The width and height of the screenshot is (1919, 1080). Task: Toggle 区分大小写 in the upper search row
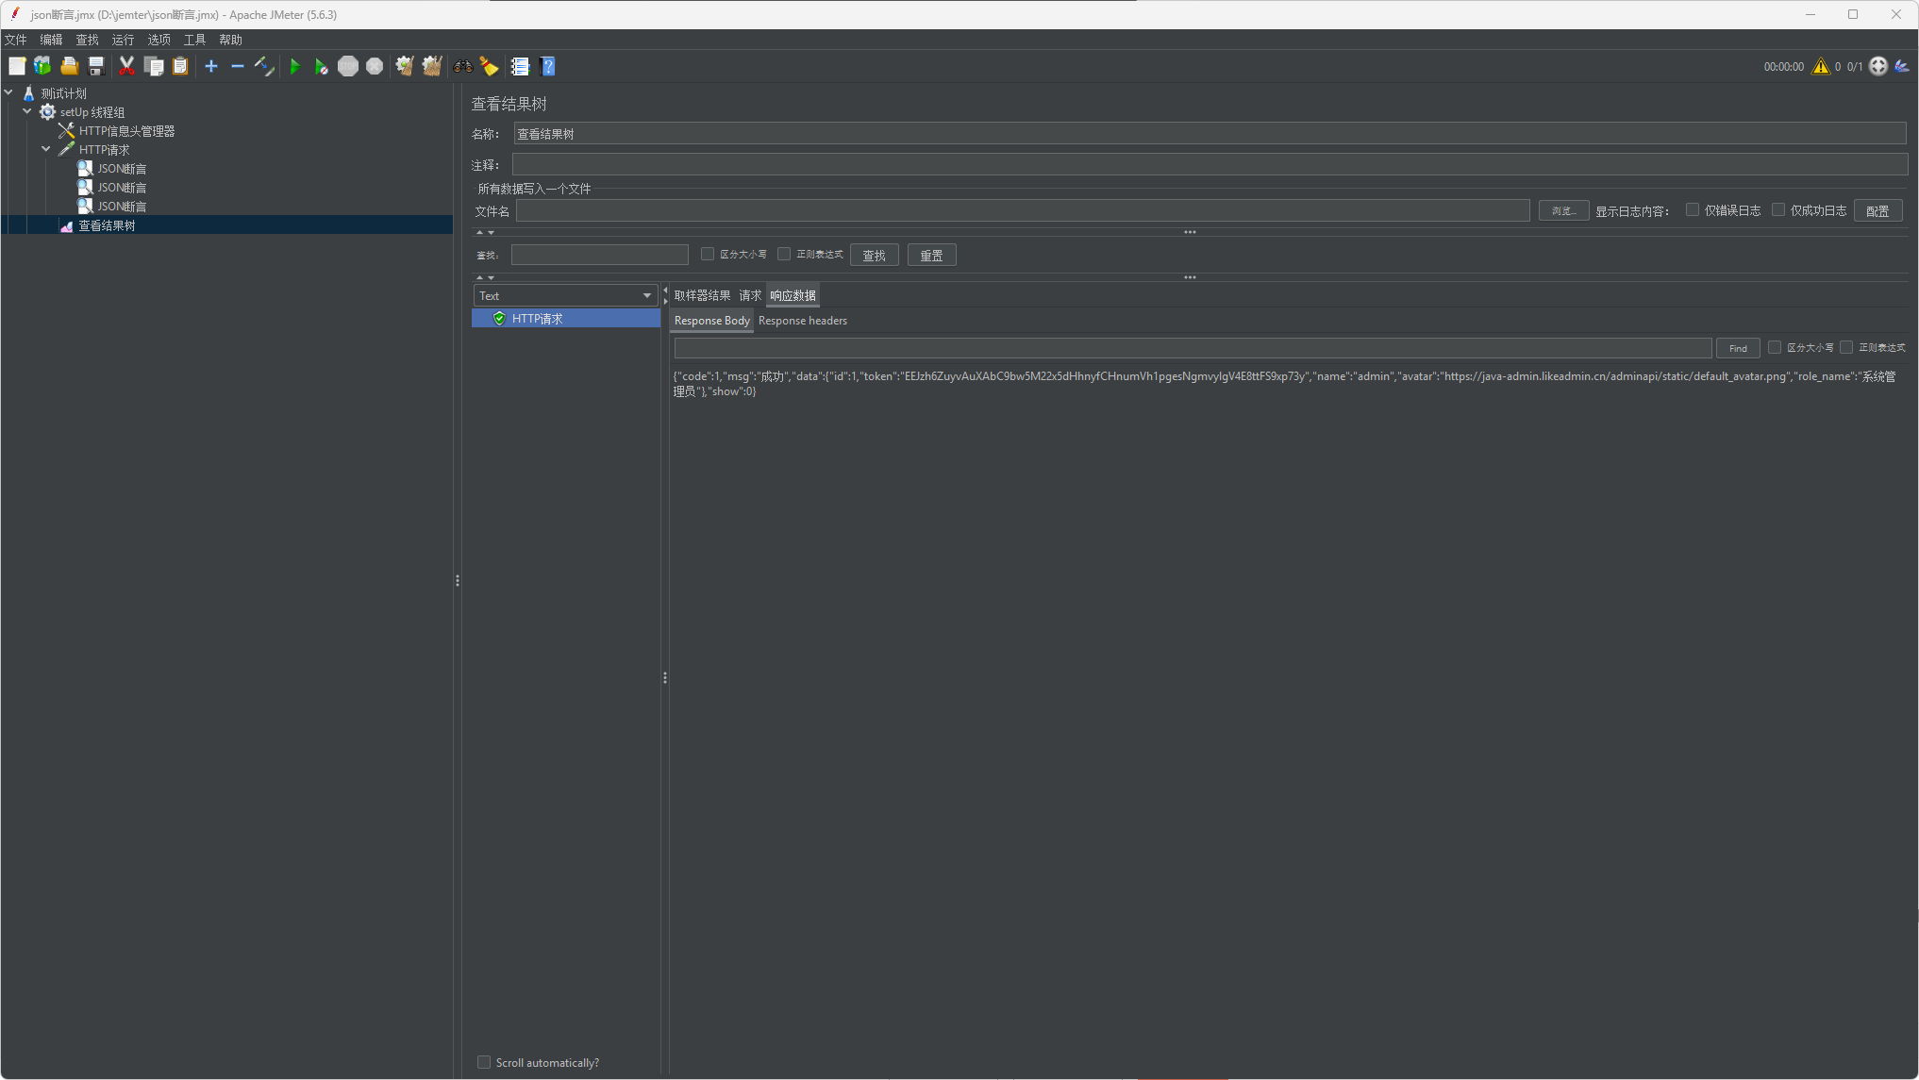tap(708, 254)
